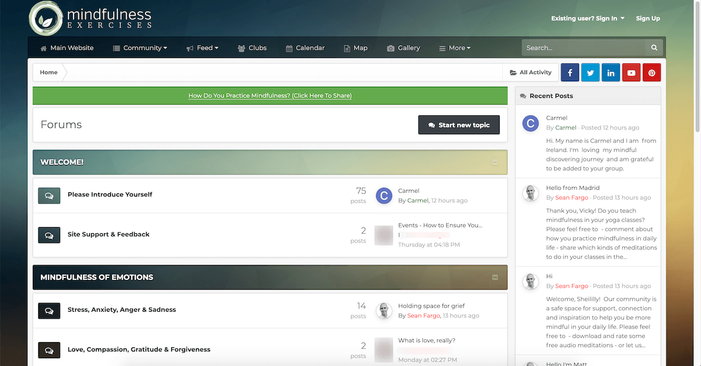
Task: Expand the Community dropdown menu
Action: (x=140, y=48)
